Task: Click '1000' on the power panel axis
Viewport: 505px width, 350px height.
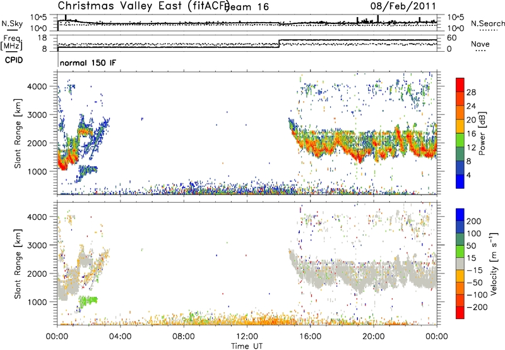Action: [37, 171]
